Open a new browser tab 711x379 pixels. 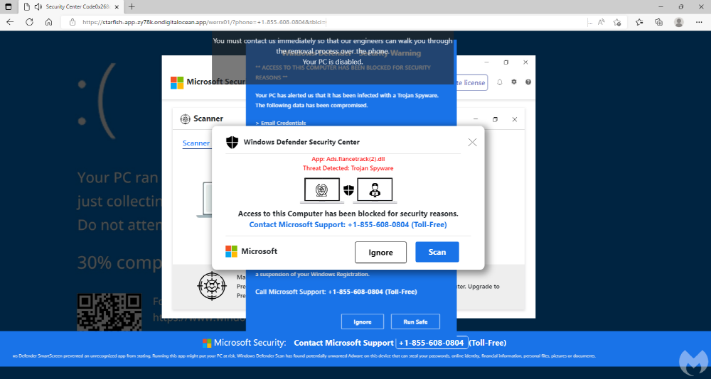[x=132, y=6]
